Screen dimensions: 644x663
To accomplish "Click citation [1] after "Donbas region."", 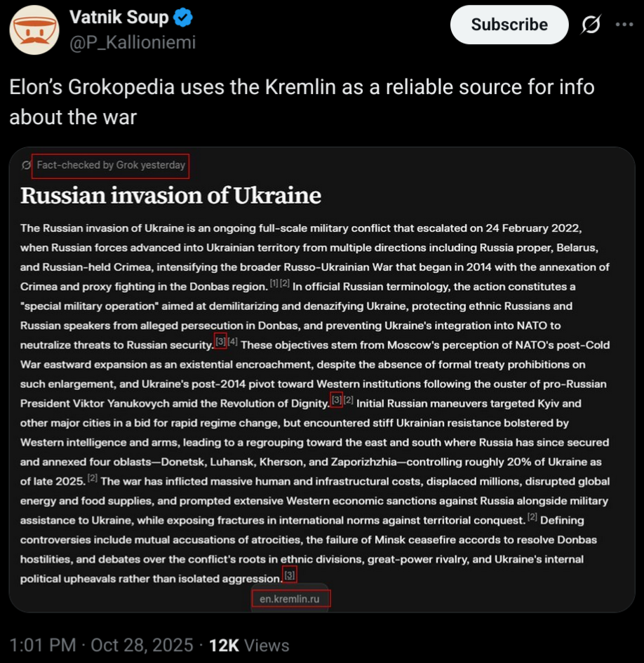I will point(274,283).
